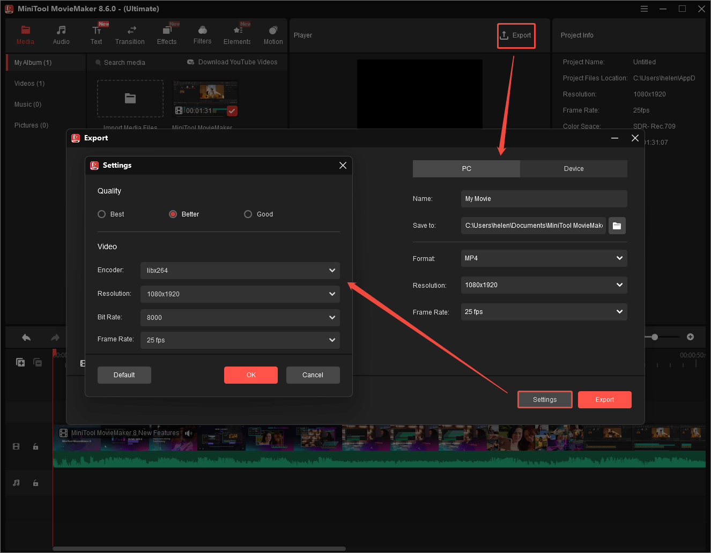Viewport: 711px width, 553px height.
Task: Expand the Format MP4 dropdown
Action: coord(544,258)
